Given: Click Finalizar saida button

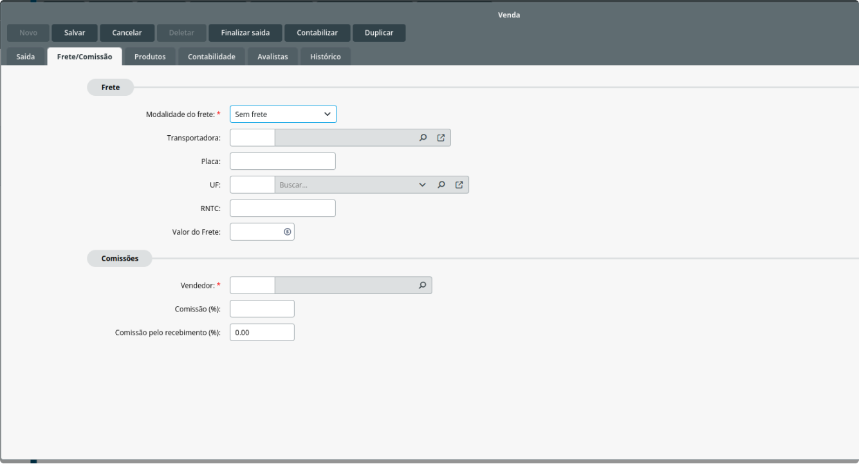Looking at the screenshot, I should [x=245, y=33].
